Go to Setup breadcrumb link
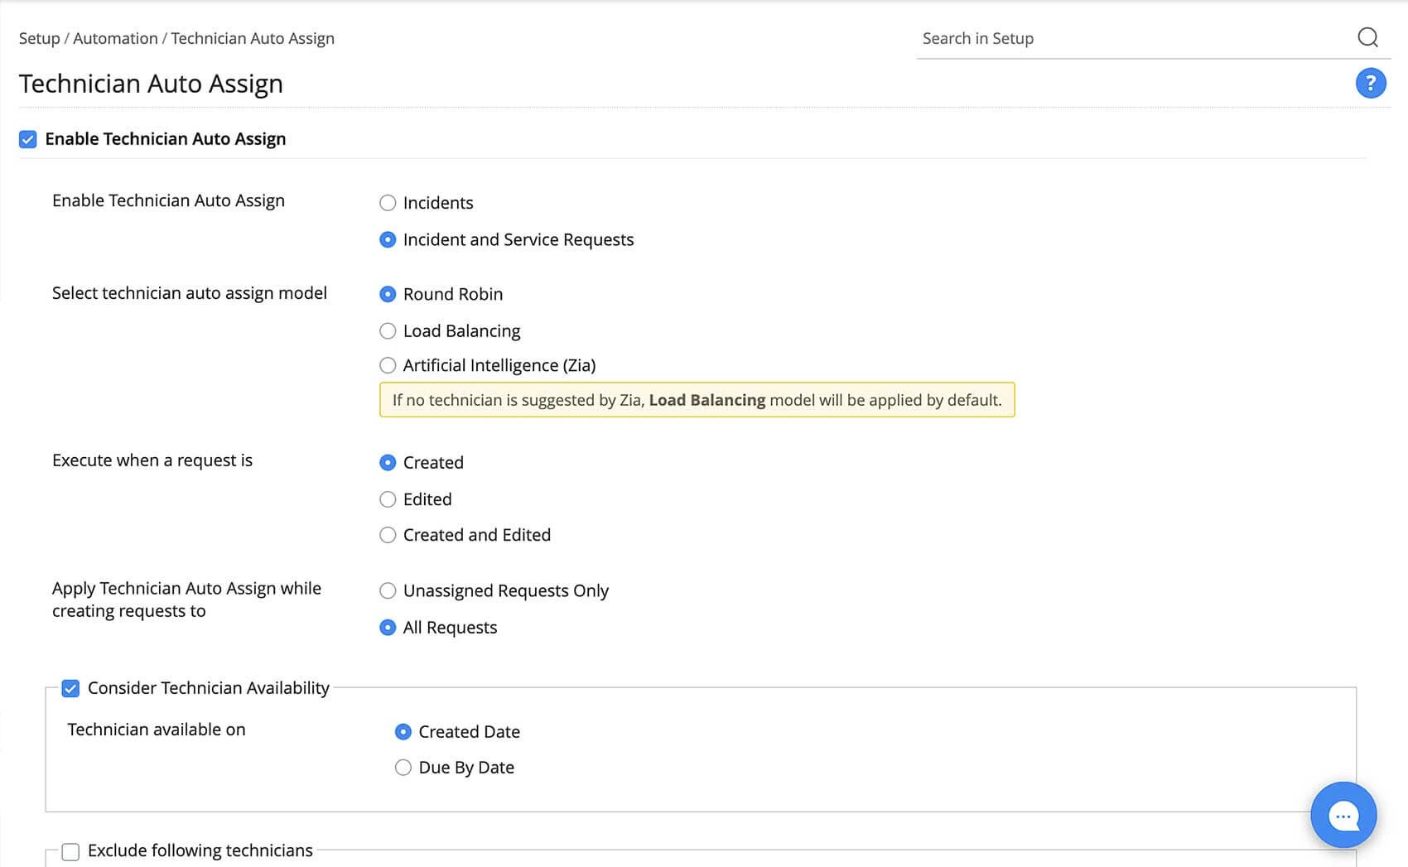The height and width of the screenshot is (867, 1408). (x=39, y=39)
